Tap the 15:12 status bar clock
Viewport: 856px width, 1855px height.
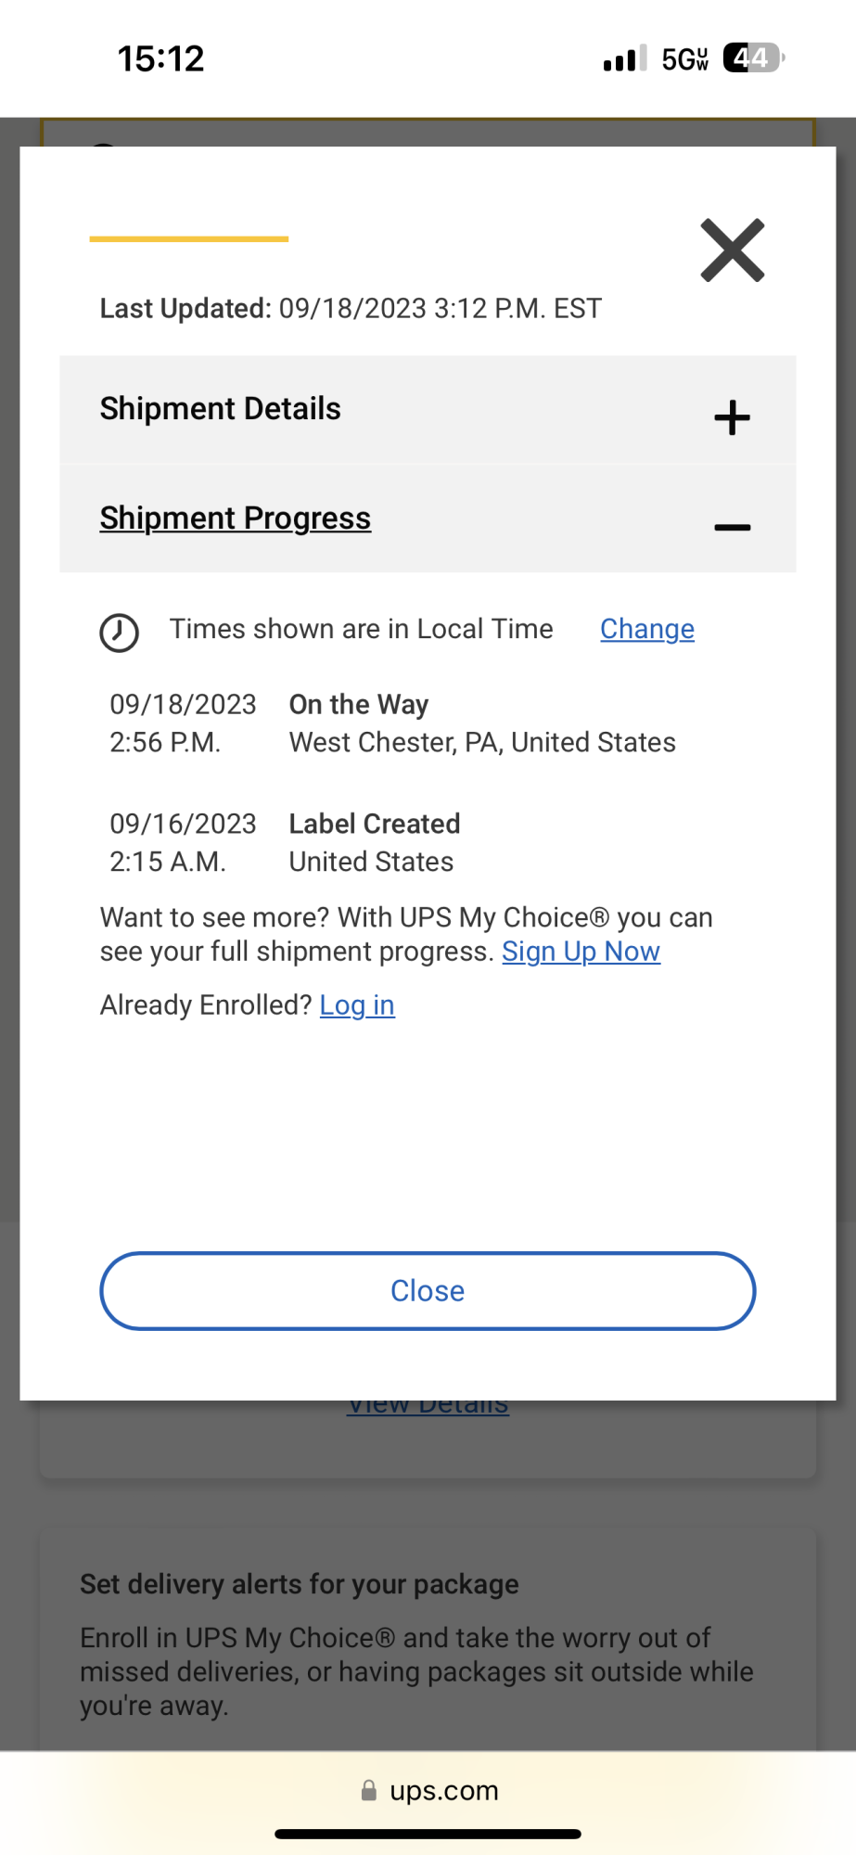coord(160,58)
